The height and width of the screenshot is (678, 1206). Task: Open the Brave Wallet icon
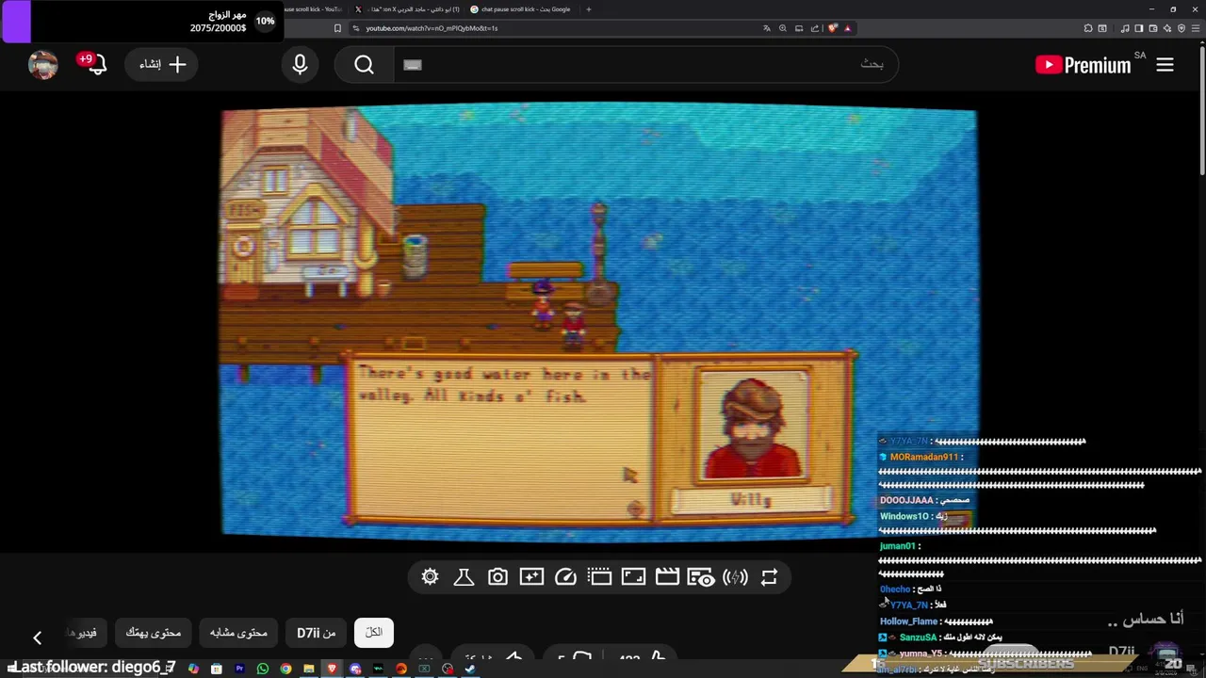(1153, 28)
